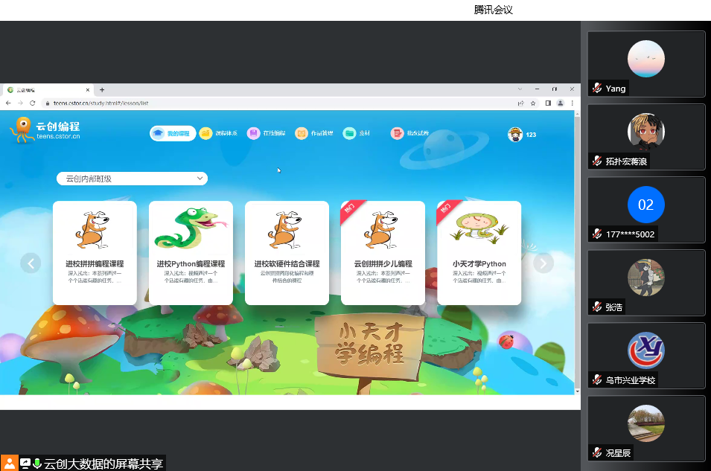Click Yang's muted microphone icon
The image size is (711, 471).
tap(597, 89)
